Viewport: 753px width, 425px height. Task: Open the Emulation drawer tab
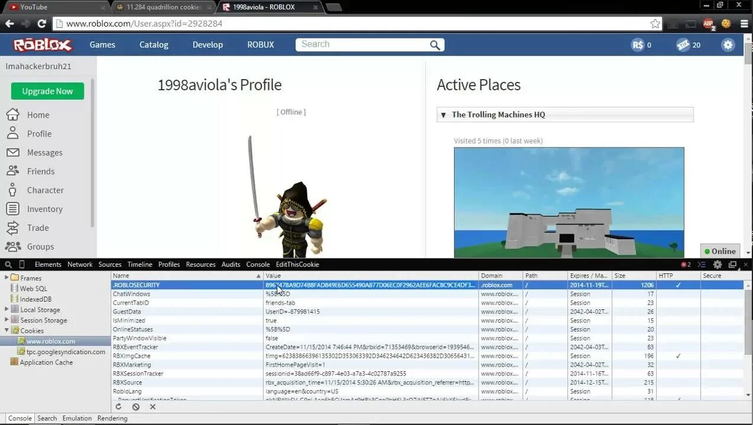77,418
